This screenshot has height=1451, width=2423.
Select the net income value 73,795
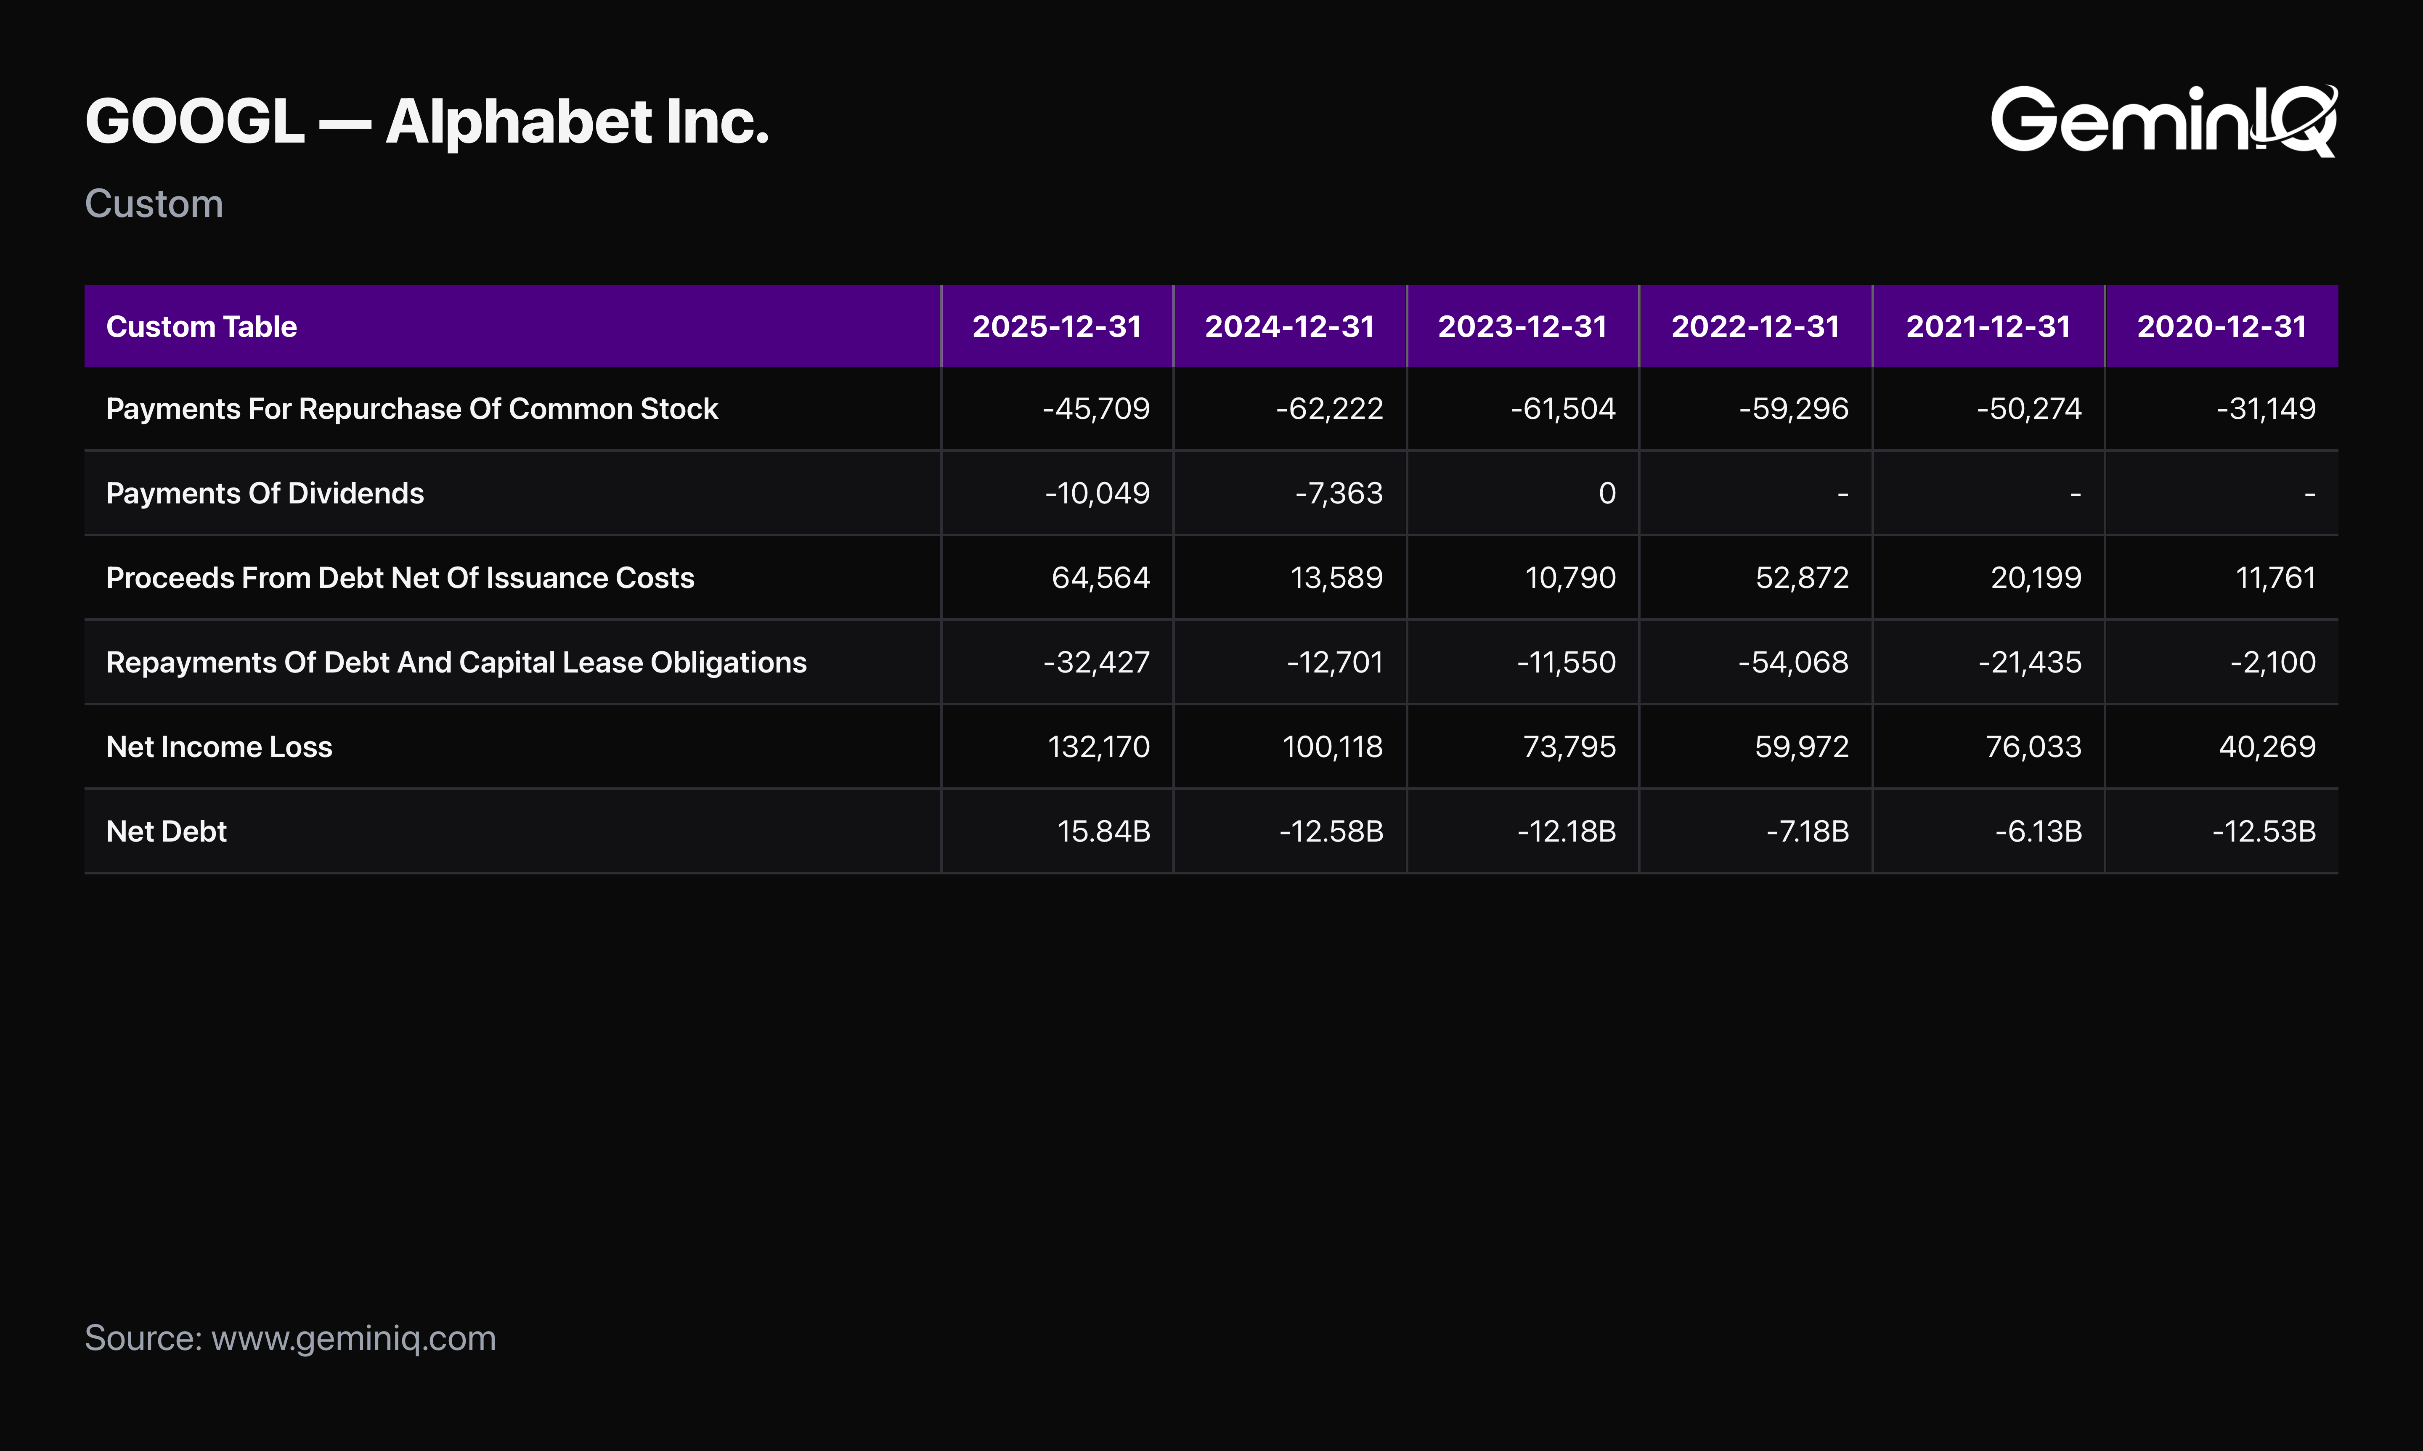pos(1569,747)
